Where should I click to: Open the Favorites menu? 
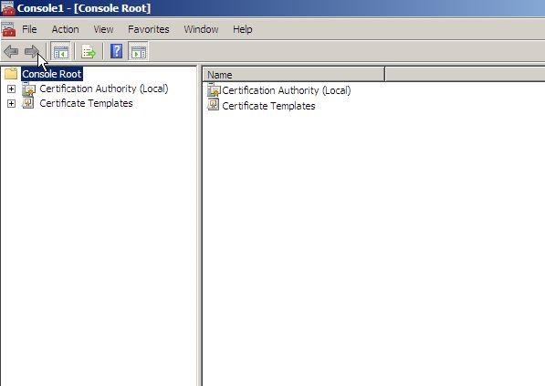[x=149, y=29]
